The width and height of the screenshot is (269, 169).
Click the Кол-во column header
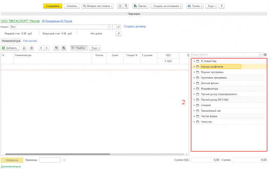click(x=99, y=58)
